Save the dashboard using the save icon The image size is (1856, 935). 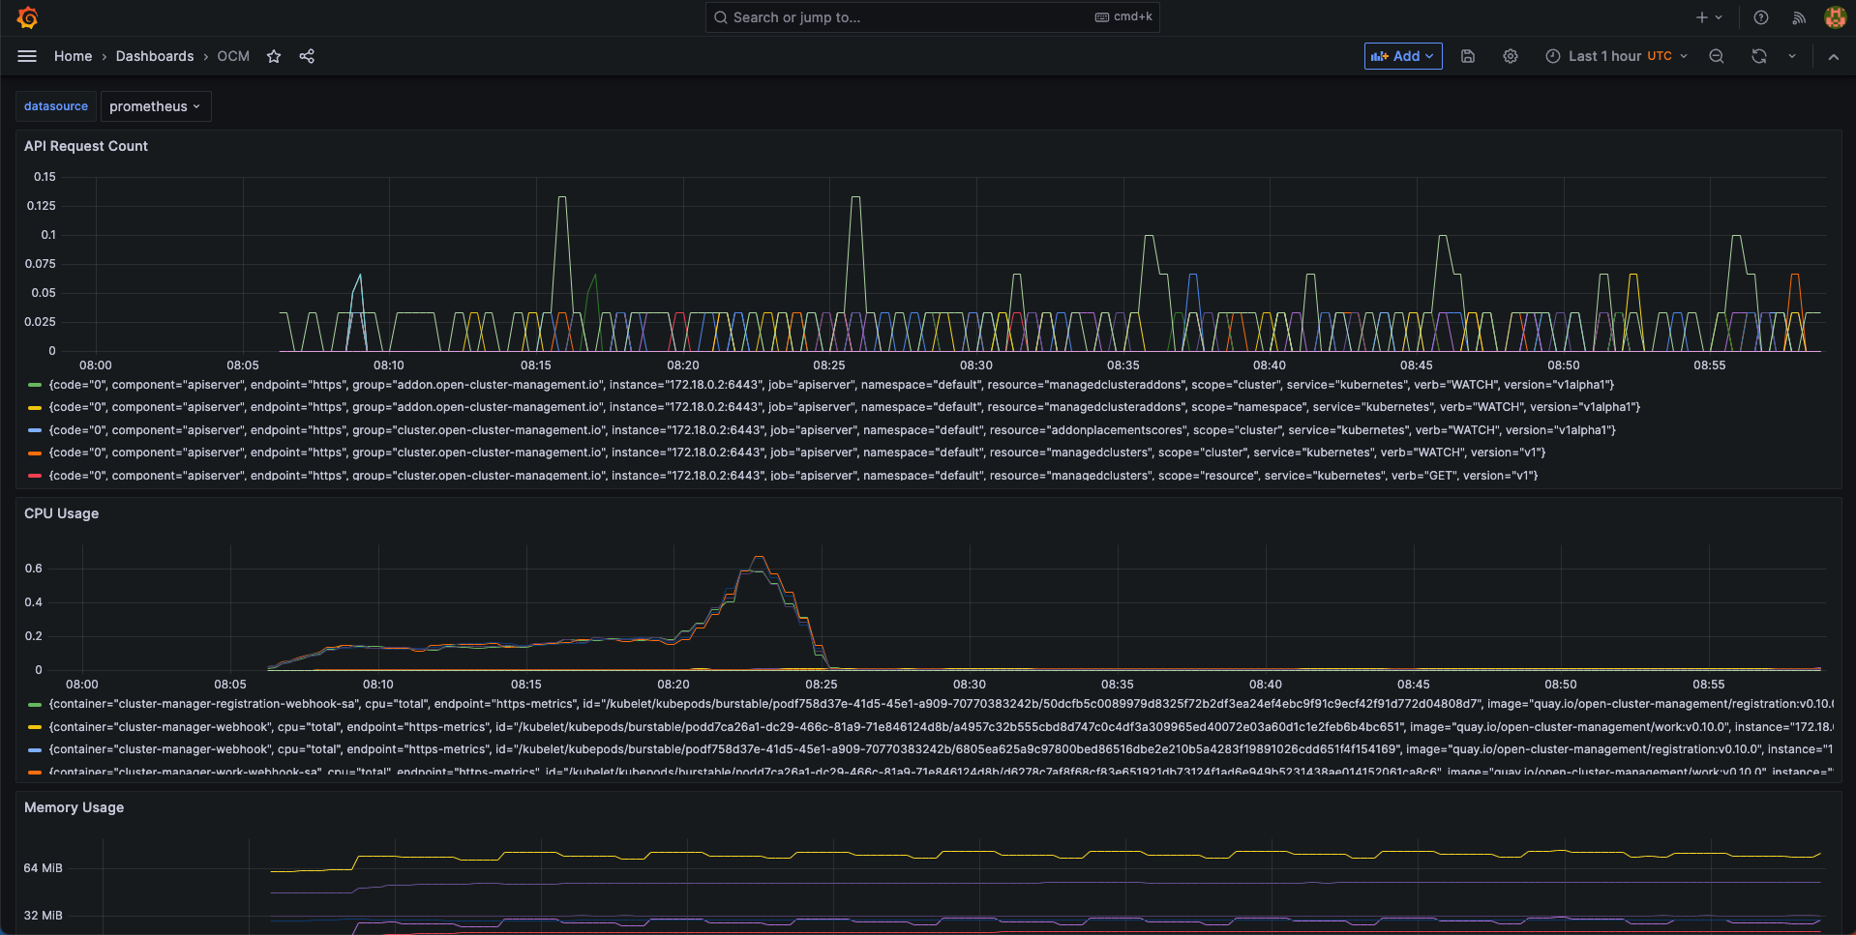coord(1467,56)
